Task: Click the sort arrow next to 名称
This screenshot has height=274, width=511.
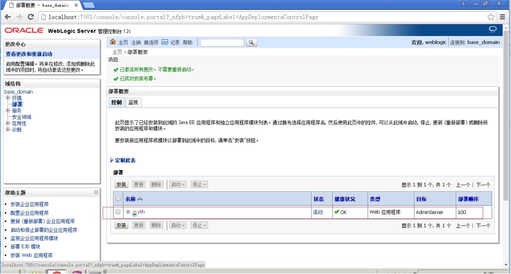Action: point(140,199)
